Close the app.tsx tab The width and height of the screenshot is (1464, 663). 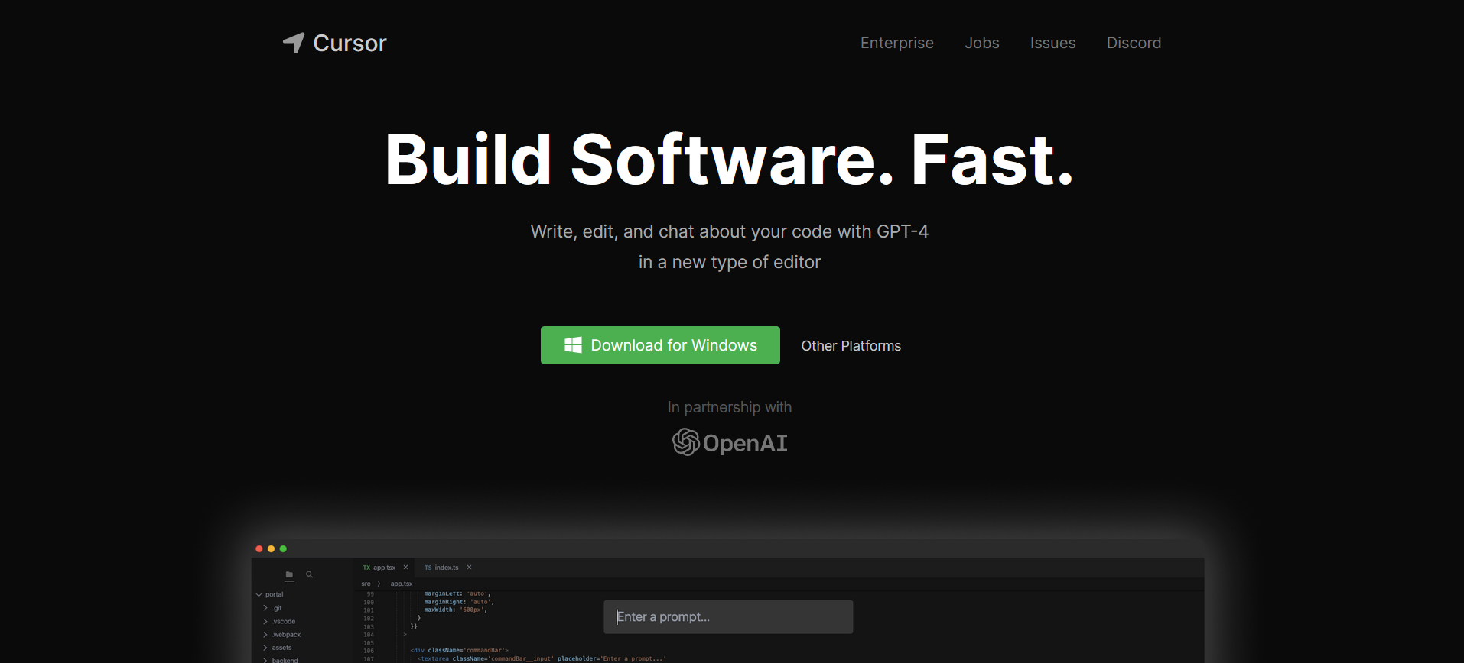click(x=405, y=568)
